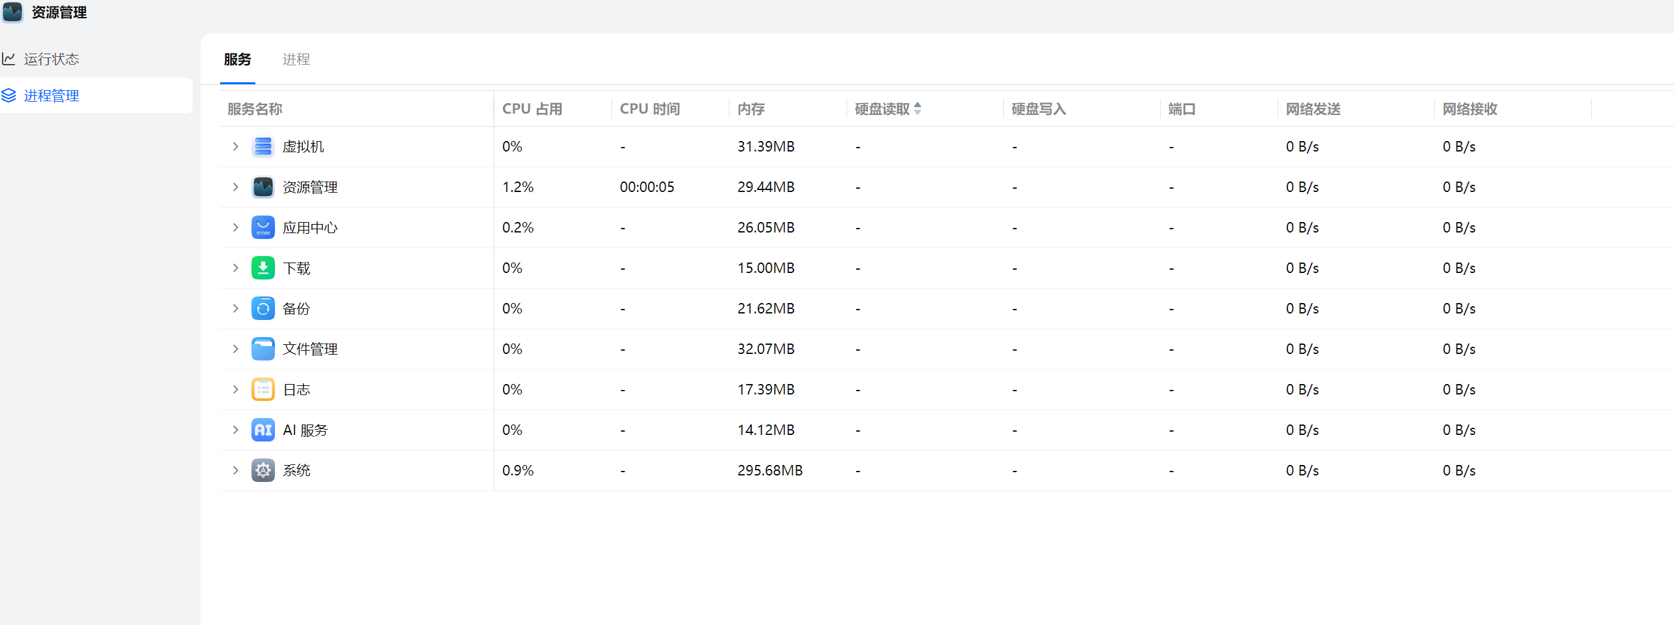Toggle the 硬盘读取 sort arrows
This screenshot has height=625, width=1674.
coord(918,108)
